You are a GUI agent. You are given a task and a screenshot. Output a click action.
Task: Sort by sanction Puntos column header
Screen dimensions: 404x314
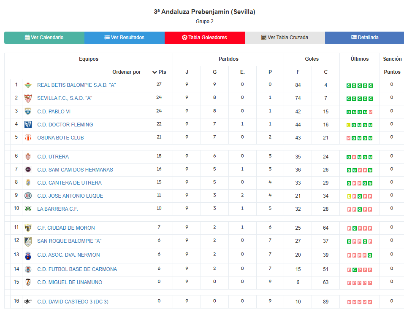pyautogui.click(x=392, y=72)
